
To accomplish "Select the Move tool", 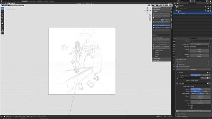I will [x=2, y=15].
